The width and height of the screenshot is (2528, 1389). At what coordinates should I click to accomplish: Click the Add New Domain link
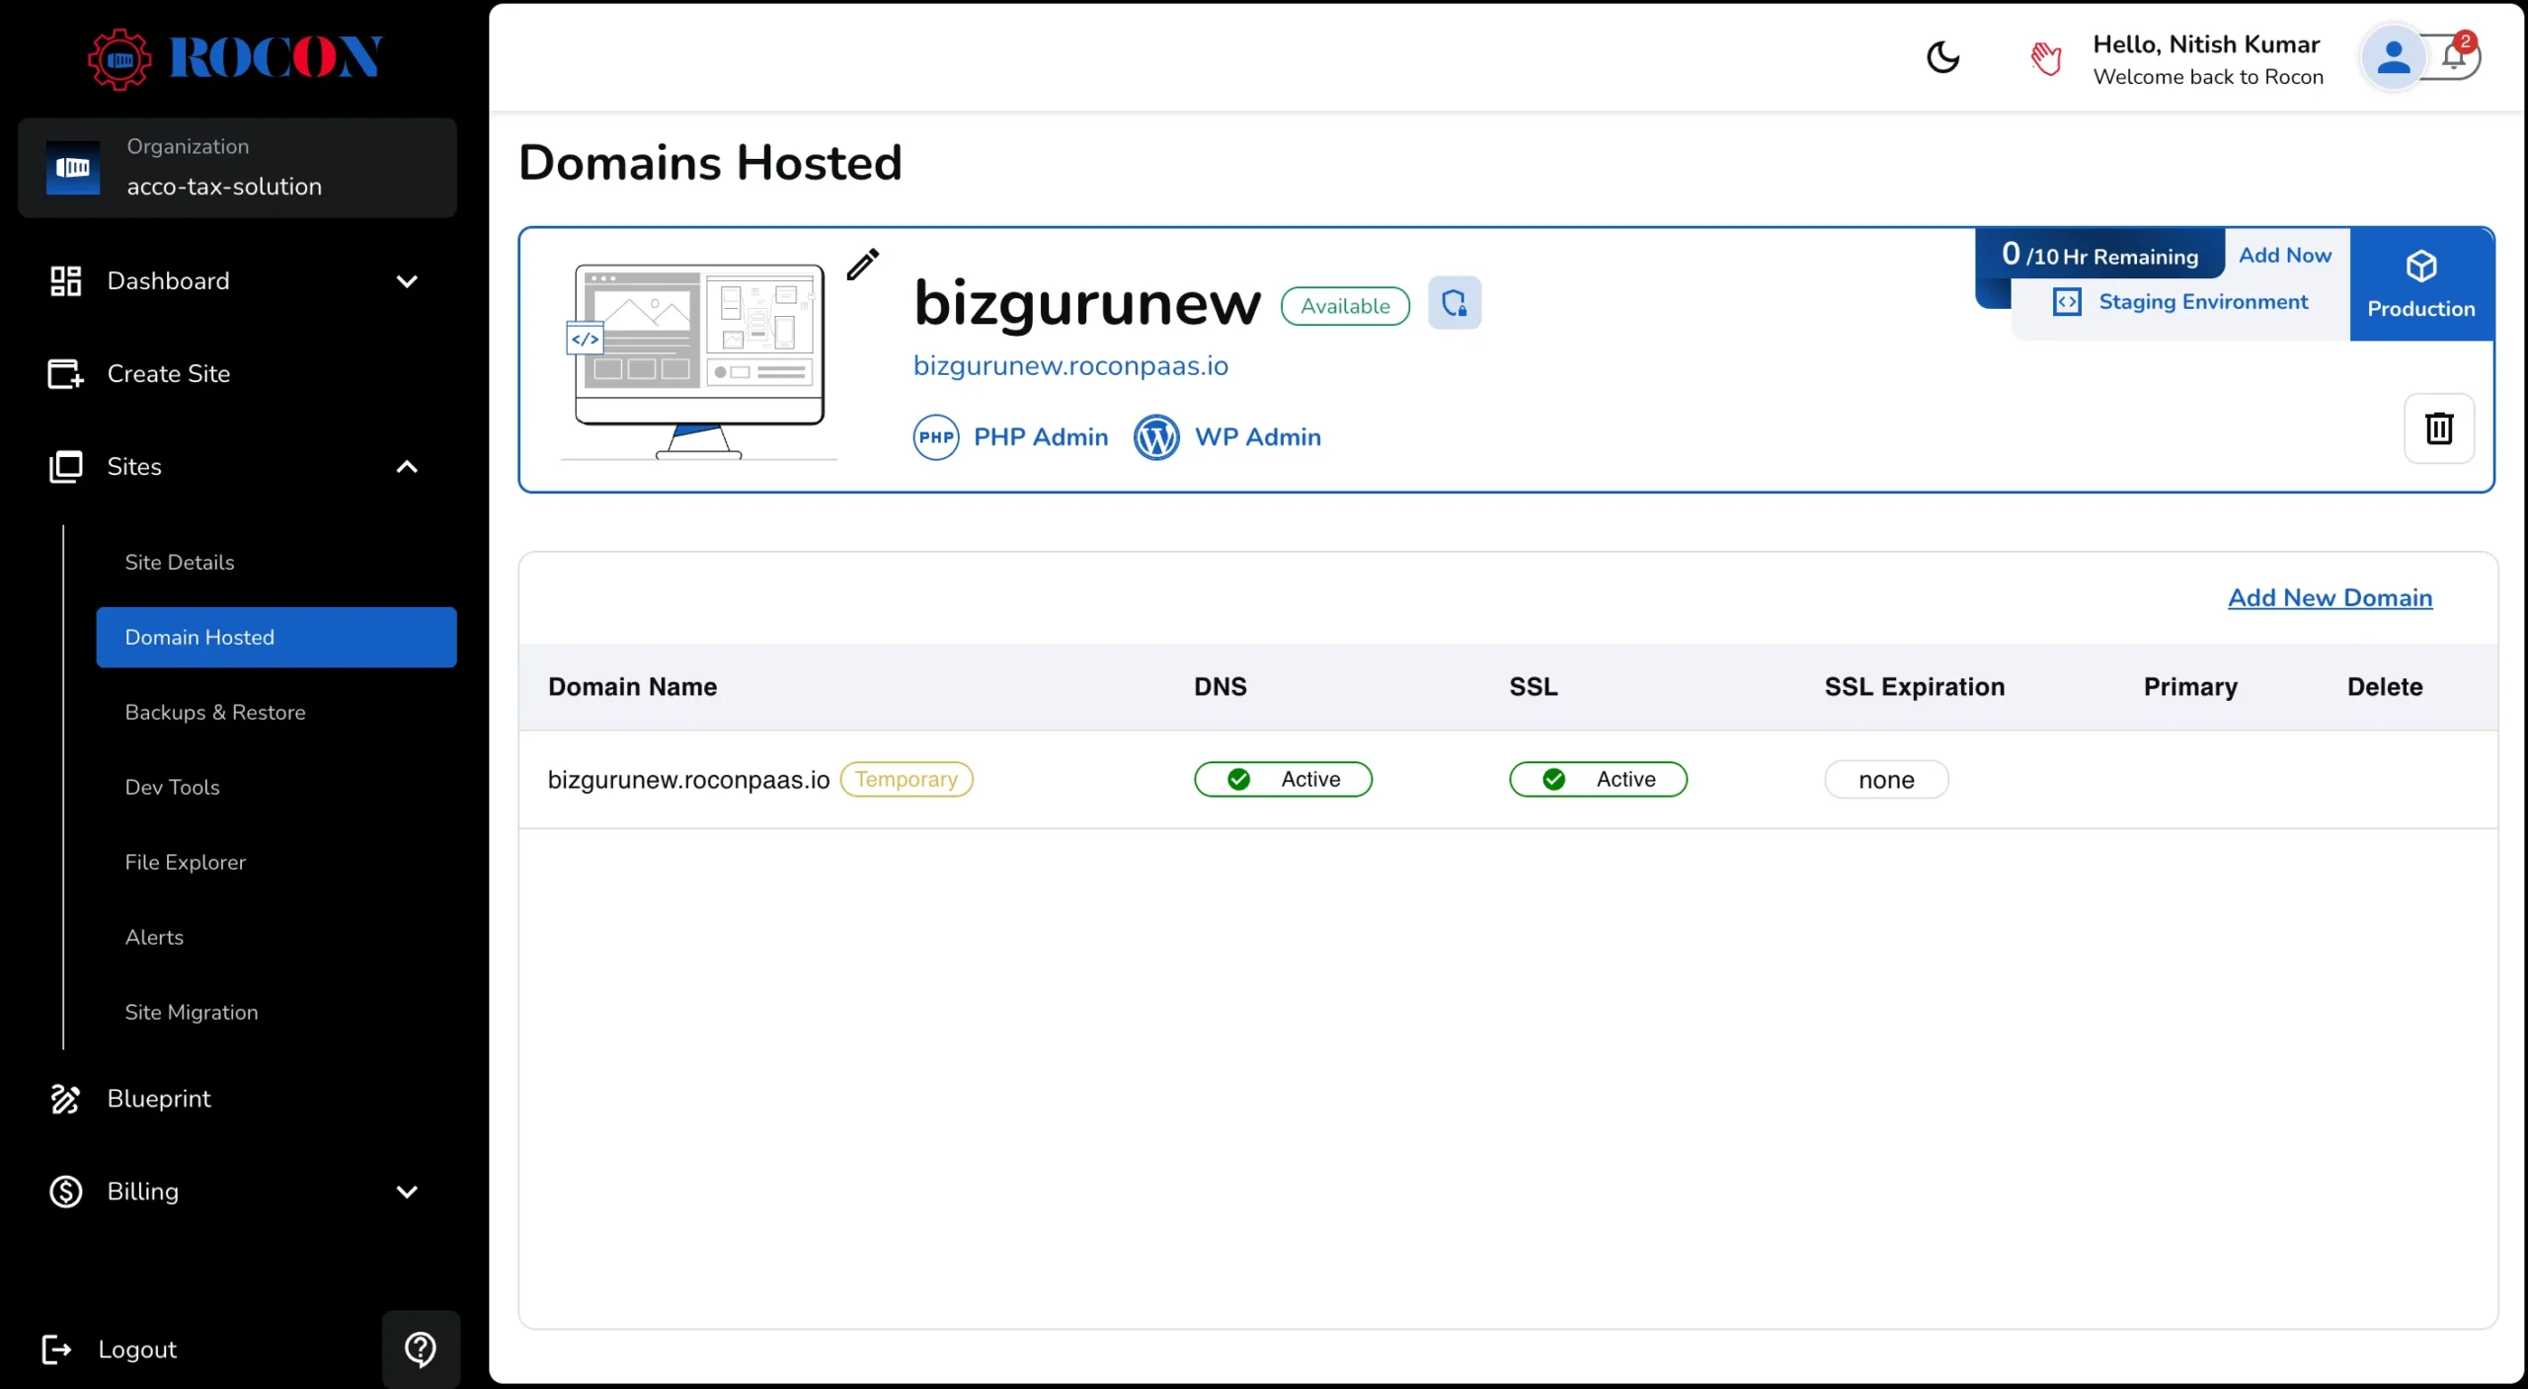pyautogui.click(x=2330, y=597)
